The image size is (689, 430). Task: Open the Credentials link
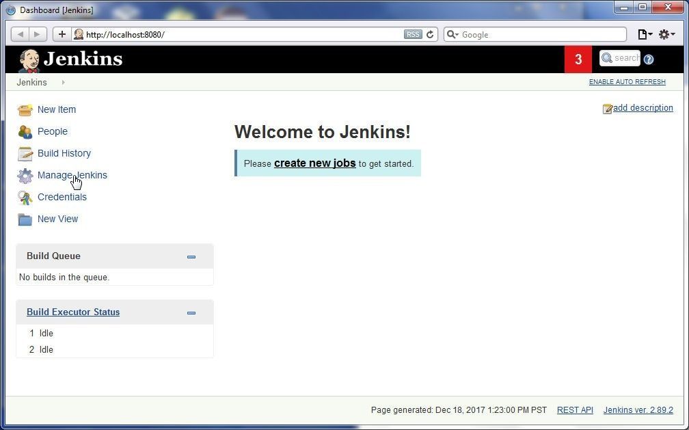(62, 197)
